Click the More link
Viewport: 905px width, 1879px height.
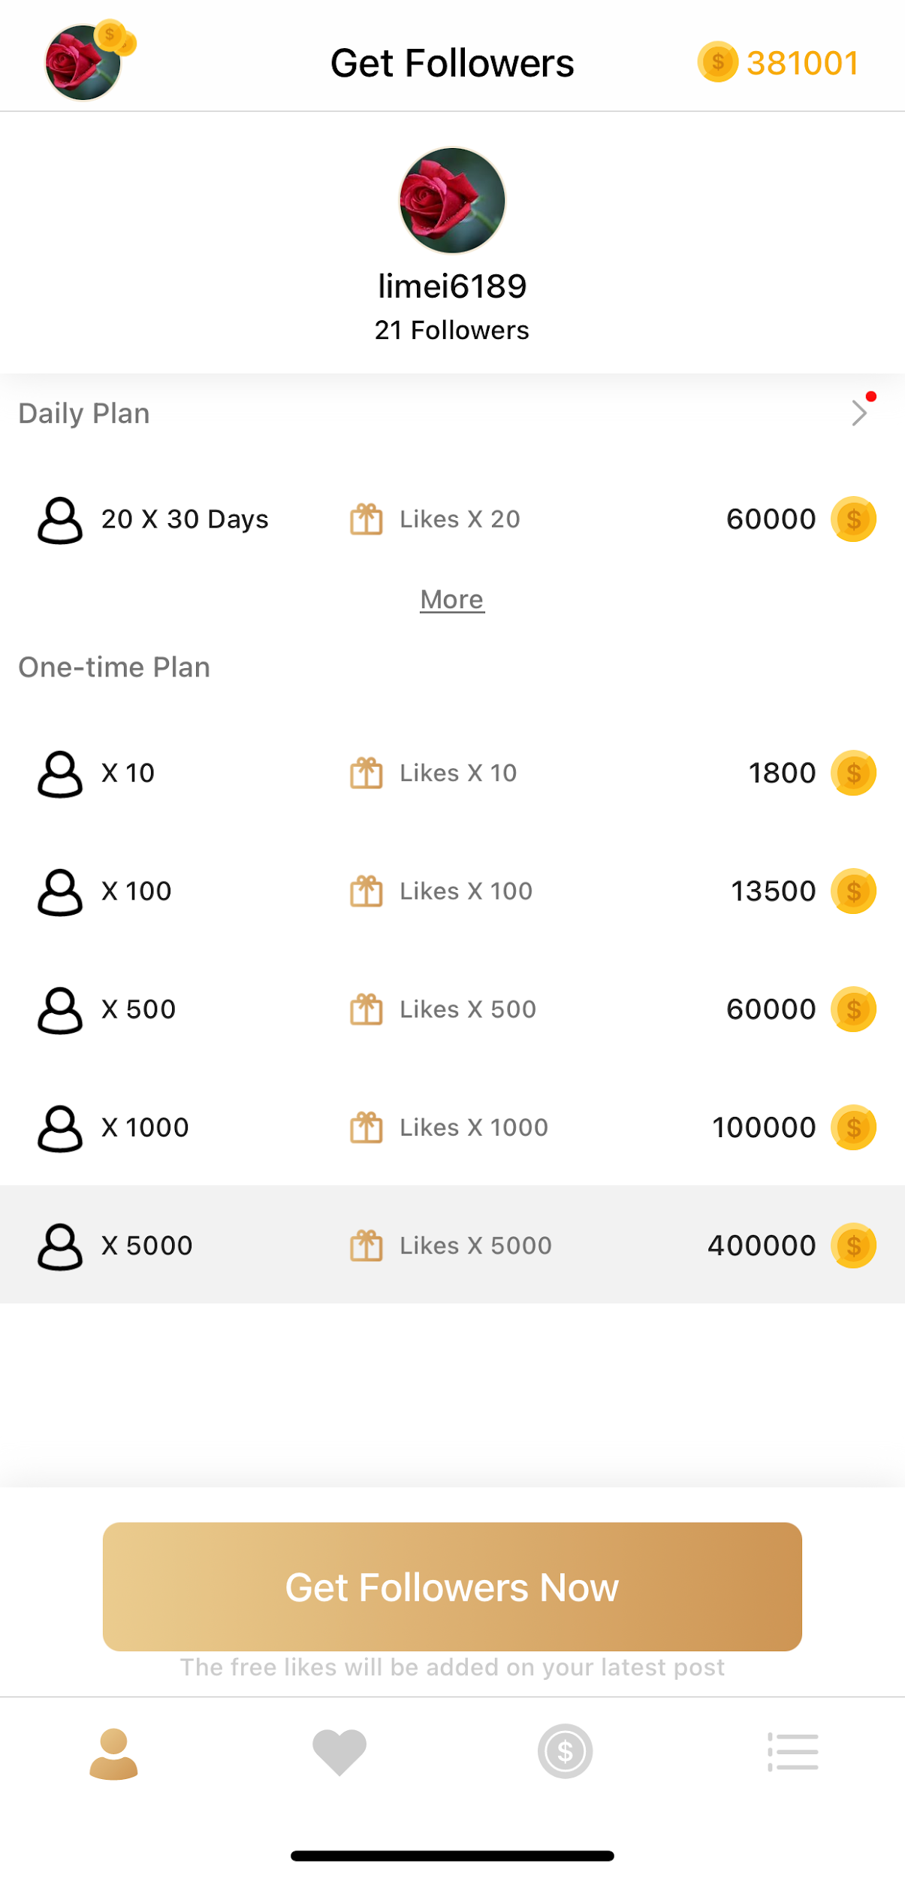point(452,599)
